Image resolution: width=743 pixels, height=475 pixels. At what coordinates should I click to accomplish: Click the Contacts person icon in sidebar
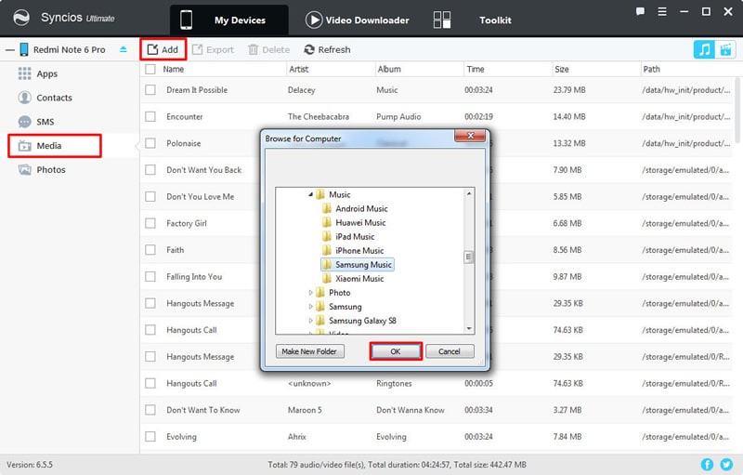24,98
